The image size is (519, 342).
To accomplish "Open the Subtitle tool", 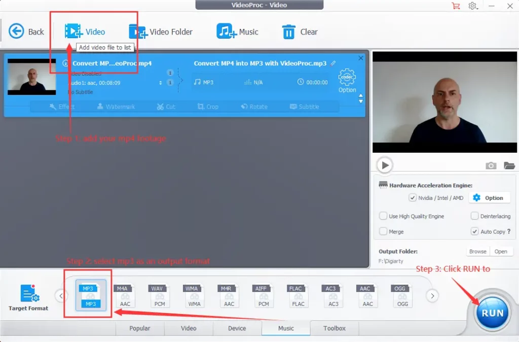I will pyautogui.click(x=304, y=107).
